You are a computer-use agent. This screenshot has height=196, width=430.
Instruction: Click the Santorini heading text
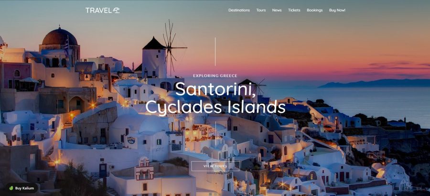click(215, 89)
